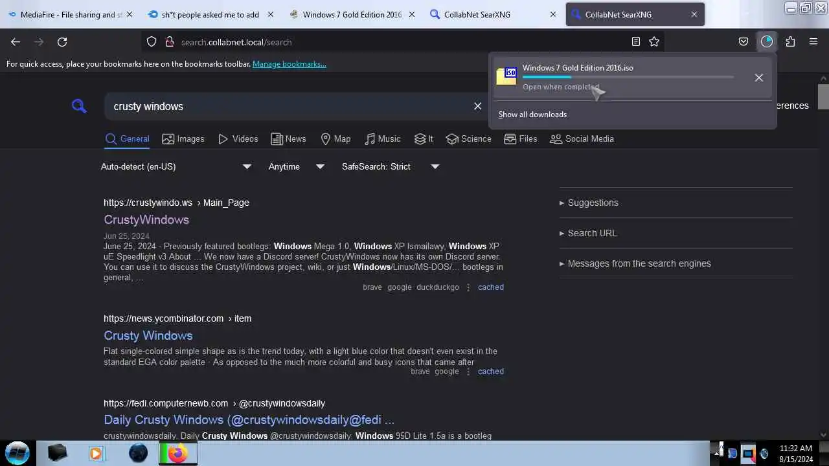
Task: Select the Videos search category
Action: tap(238, 139)
